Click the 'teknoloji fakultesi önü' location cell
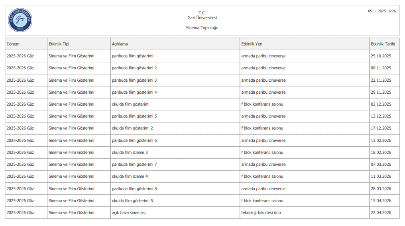405x226 pixels. point(261,213)
